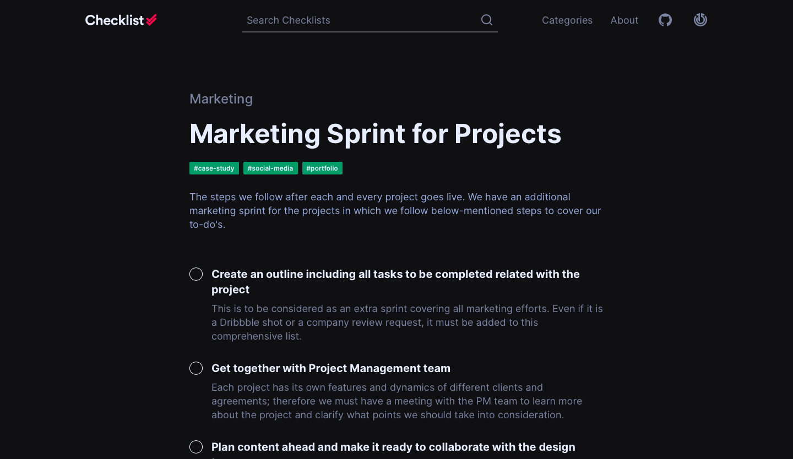Click 'Get together with Project Management team' title text
This screenshot has height=459, width=793.
[x=331, y=368]
